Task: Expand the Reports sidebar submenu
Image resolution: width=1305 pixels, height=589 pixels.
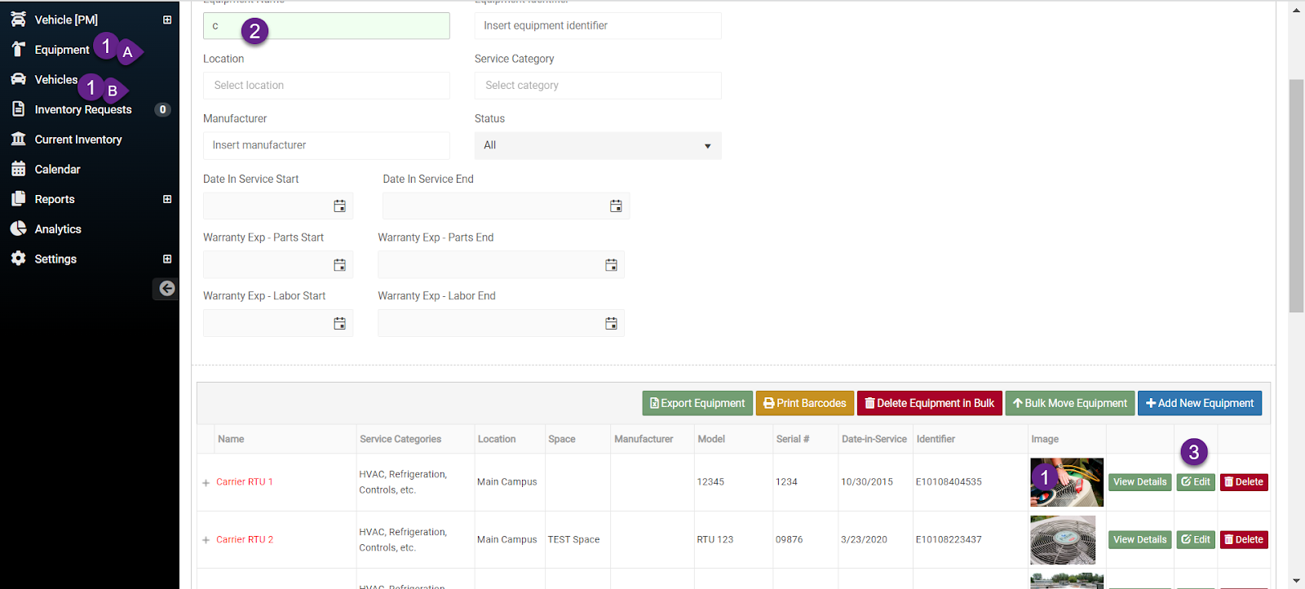Action: [x=167, y=199]
